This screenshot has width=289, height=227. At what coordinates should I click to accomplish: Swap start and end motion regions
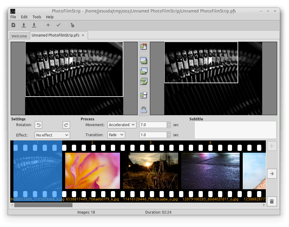pos(143,81)
